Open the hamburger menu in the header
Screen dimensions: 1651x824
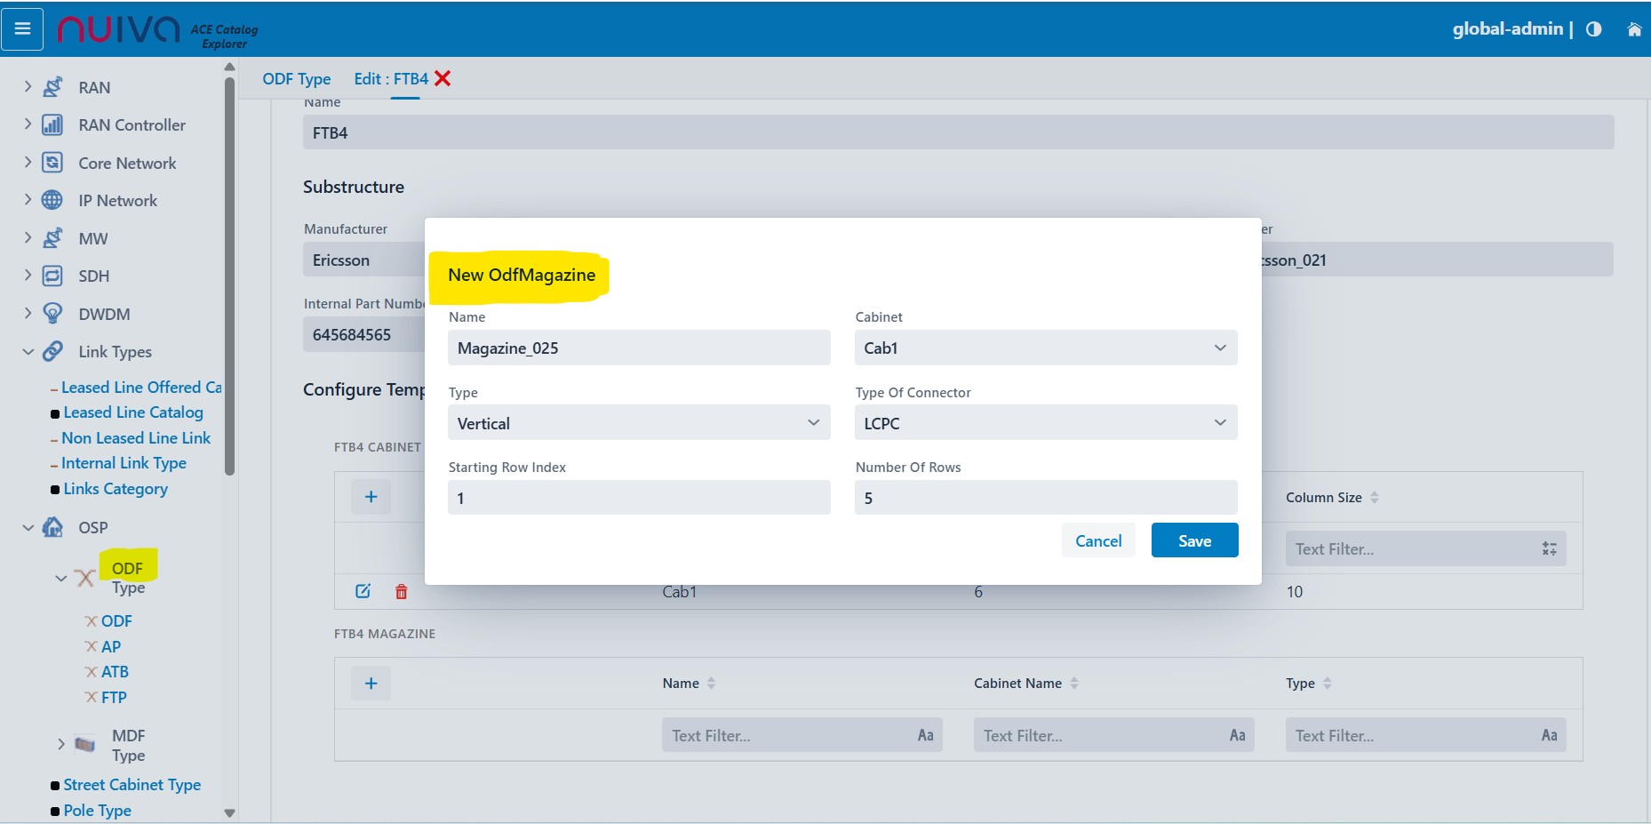pyautogui.click(x=23, y=29)
